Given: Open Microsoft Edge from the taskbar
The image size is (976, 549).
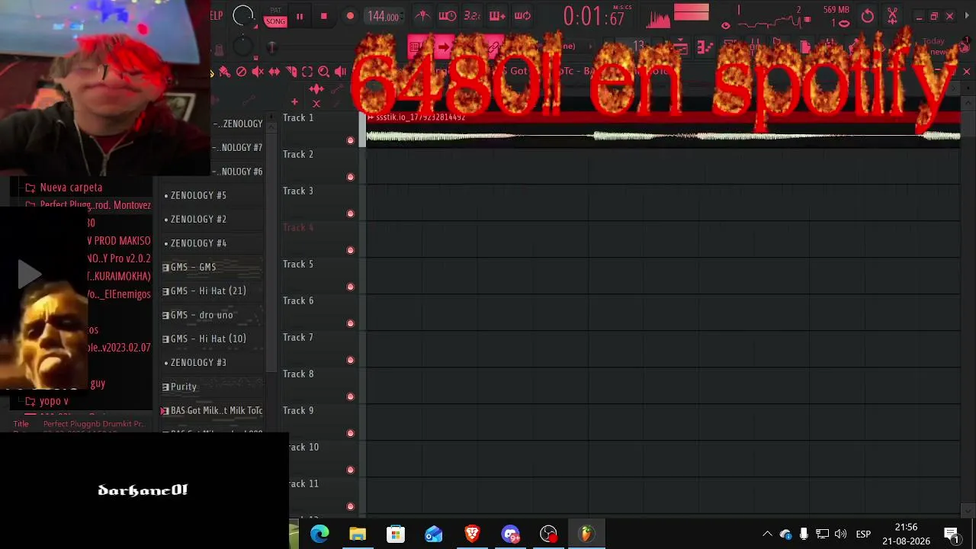Looking at the screenshot, I should click(319, 534).
